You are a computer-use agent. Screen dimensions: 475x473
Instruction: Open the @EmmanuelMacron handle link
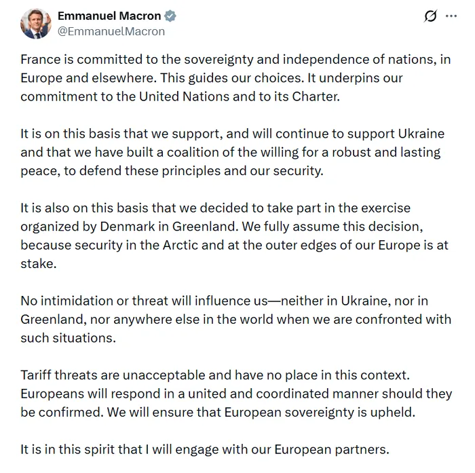[111, 31]
